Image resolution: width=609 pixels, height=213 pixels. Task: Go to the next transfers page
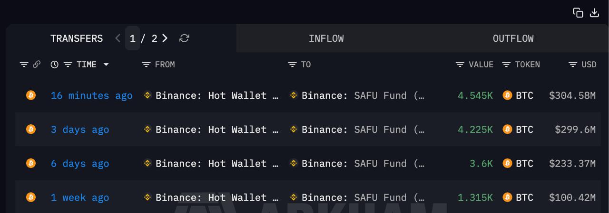point(165,38)
